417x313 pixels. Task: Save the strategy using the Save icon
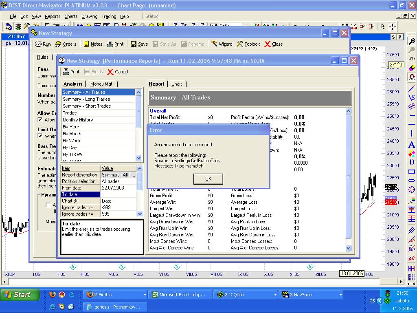tap(139, 44)
